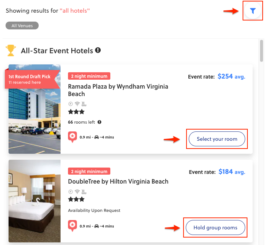Screen dimensions: 266x245
Task: Click the All Venues filter chip
Action: (x=22, y=26)
